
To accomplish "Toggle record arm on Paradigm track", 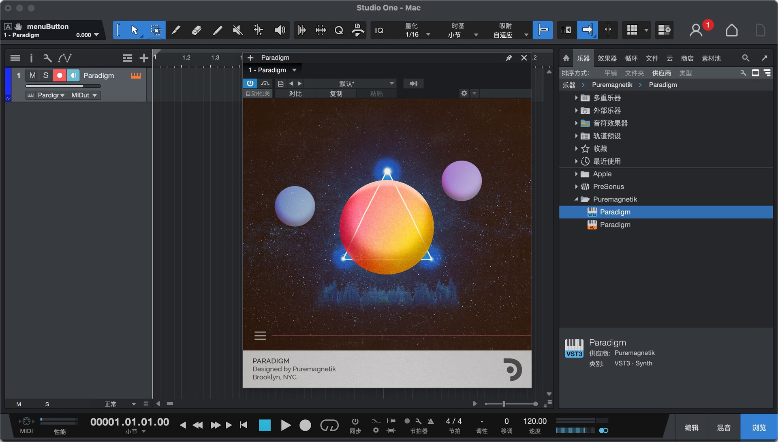I will 60,75.
